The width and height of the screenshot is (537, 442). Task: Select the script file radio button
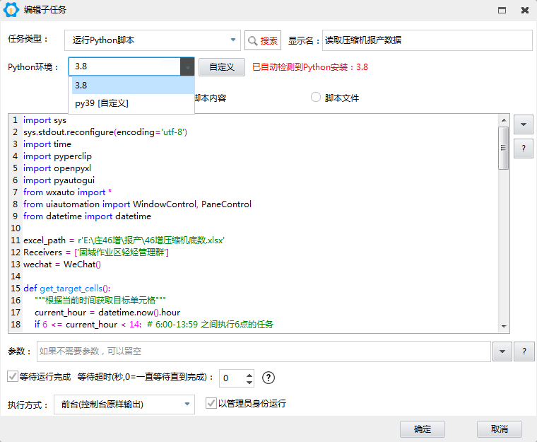(x=316, y=98)
